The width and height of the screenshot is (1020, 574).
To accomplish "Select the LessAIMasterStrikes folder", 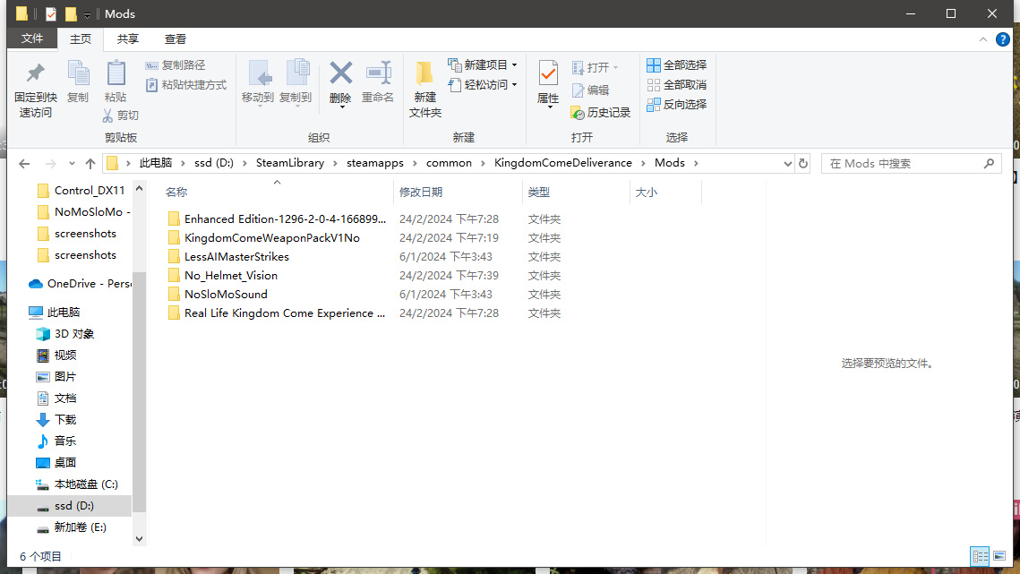I will tap(228, 256).
